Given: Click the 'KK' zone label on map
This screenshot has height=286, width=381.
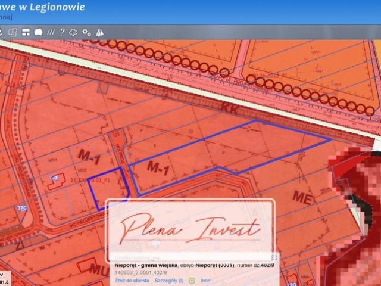Looking at the screenshot, I should click(x=230, y=108).
